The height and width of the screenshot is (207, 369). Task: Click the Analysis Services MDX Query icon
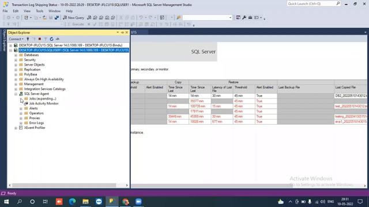[x=95, y=18]
